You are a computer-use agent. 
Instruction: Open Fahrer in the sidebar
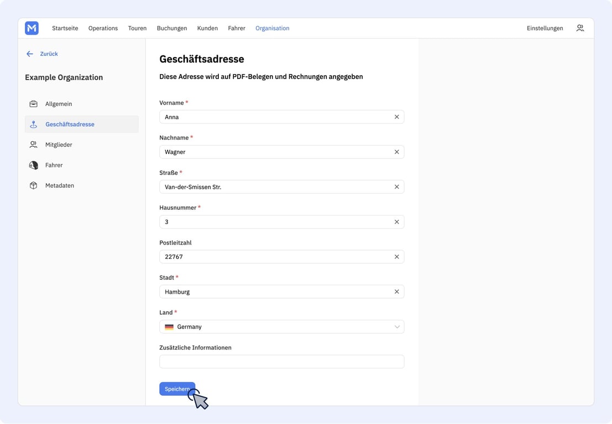click(82, 165)
